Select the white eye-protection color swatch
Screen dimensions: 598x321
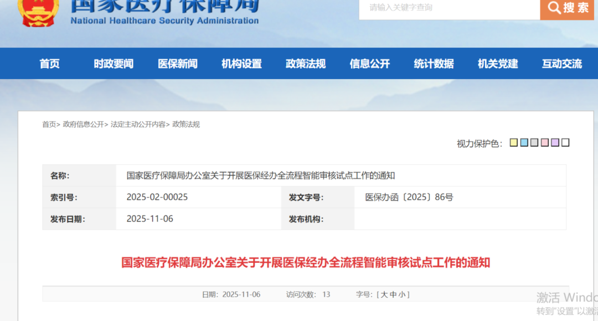coord(565,143)
